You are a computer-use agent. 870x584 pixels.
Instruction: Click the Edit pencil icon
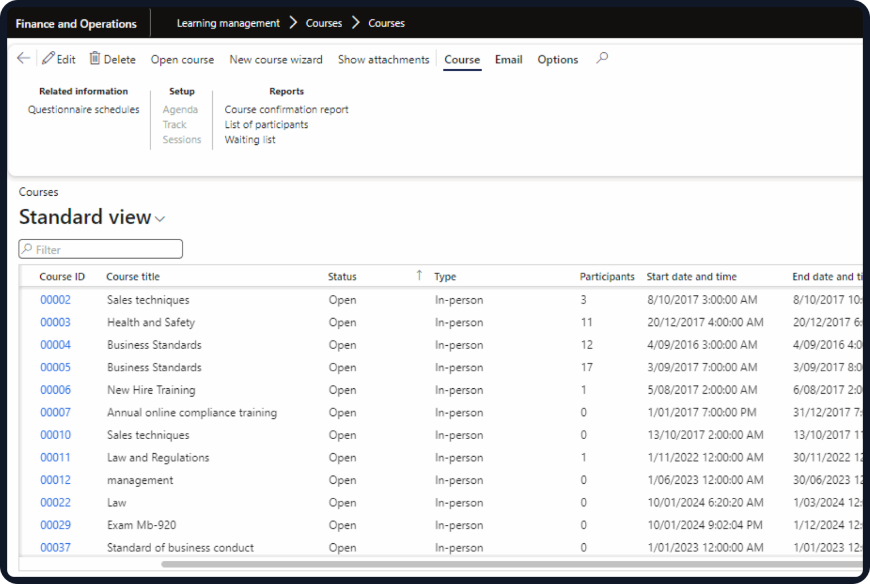click(48, 58)
